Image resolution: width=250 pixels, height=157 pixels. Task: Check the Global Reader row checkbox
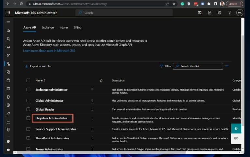pos(28,109)
